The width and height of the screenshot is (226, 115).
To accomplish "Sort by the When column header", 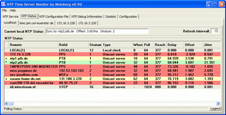I will (138, 45).
